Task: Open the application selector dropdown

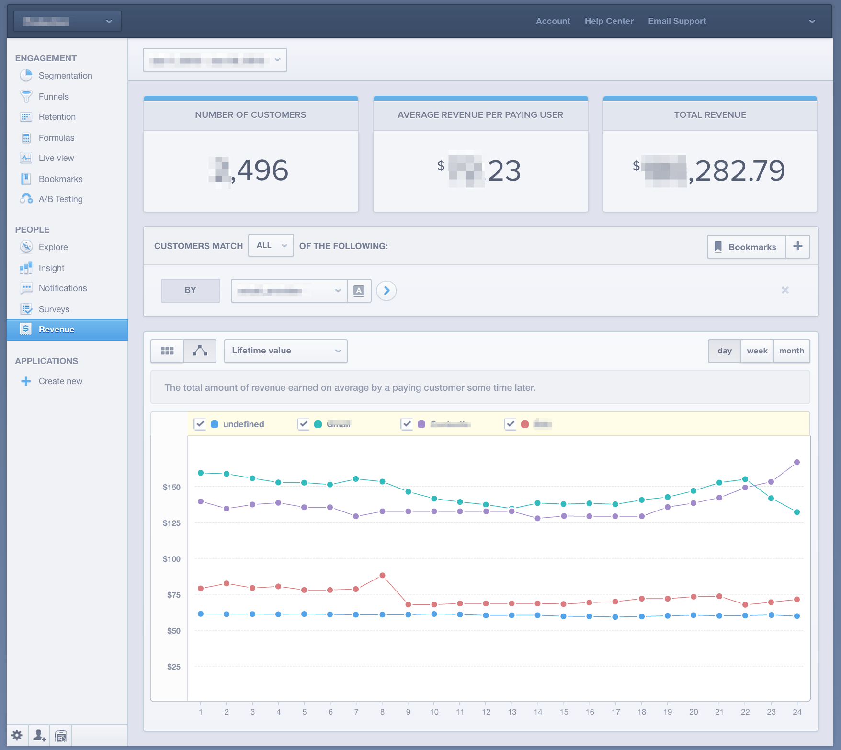Action: pos(68,21)
